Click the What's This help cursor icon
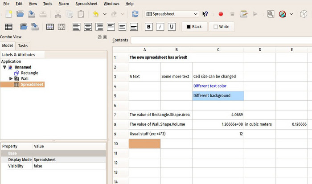The width and height of the screenshot is (312, 184). [205, 14]
